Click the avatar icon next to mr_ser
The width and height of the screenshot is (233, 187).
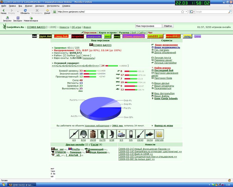click(53, 149)
